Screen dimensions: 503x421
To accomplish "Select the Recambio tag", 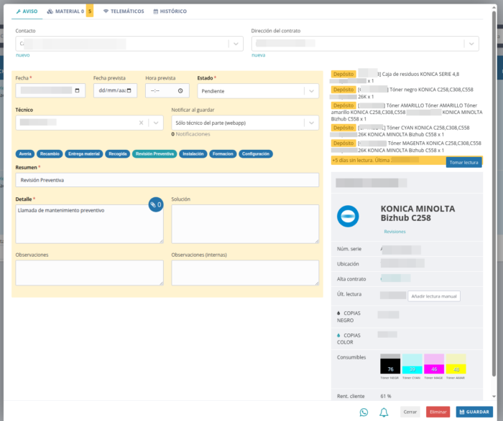I will point(50,154).
